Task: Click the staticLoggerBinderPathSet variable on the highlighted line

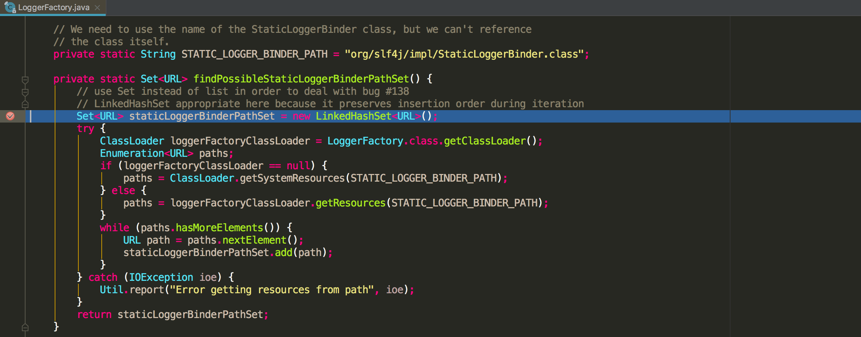Action: tap(200, 116)
